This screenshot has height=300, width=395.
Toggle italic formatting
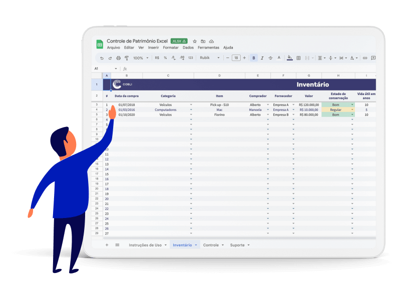tap(262, 58)
